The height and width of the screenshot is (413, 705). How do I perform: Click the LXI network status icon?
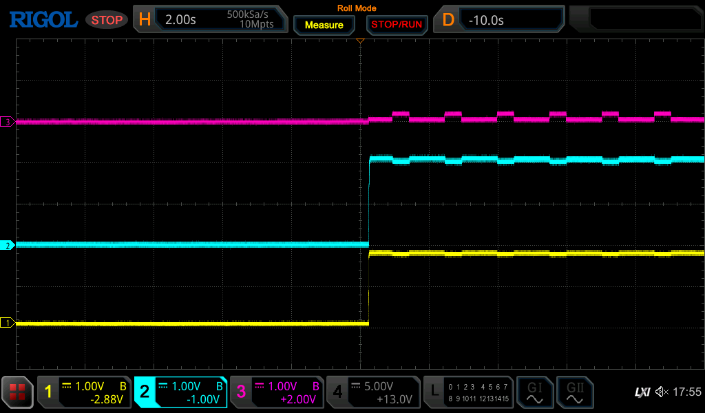point(642,392)
